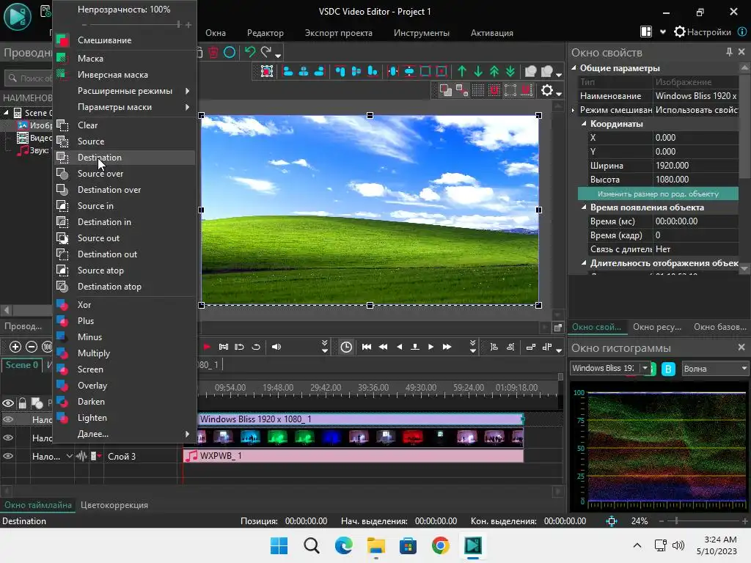751x563 pixels.
Task: Click the Инструменты menu item
Action: click(422, 32)
